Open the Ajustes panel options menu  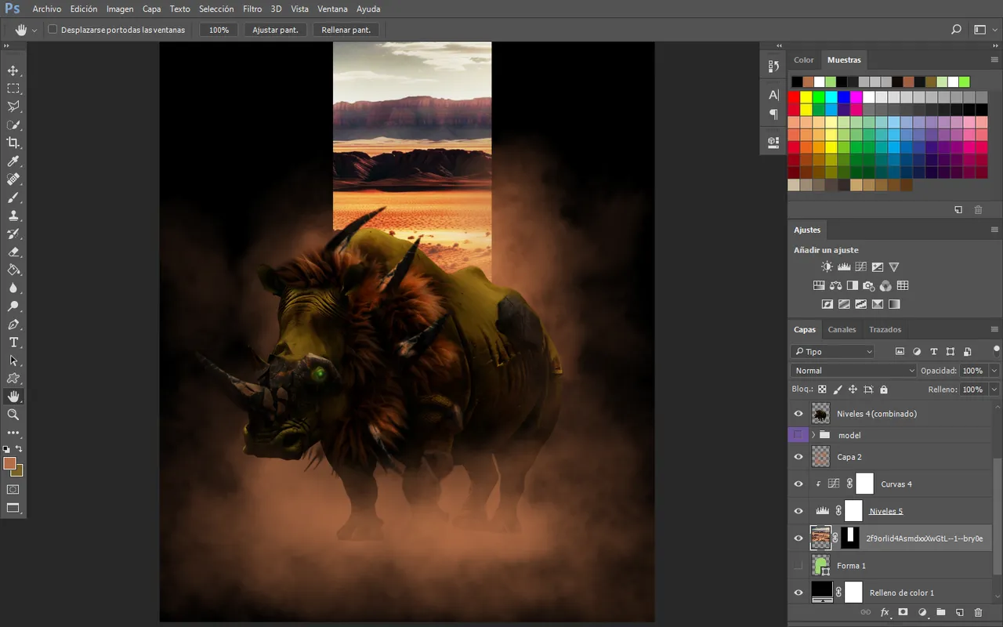pos(994,230)
